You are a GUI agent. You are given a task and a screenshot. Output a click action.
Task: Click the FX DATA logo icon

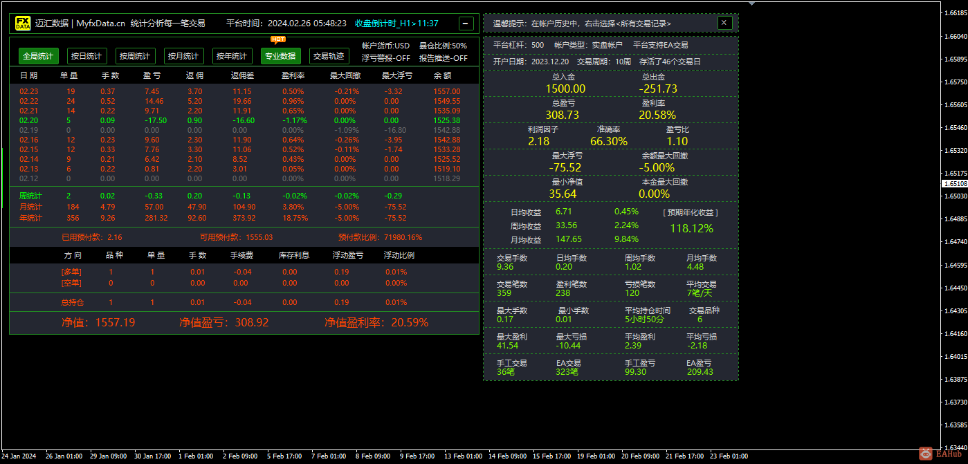[x=23, y=24]
